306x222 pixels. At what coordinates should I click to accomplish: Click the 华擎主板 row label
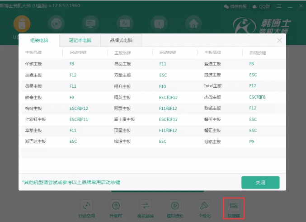[x=33, y=130]
